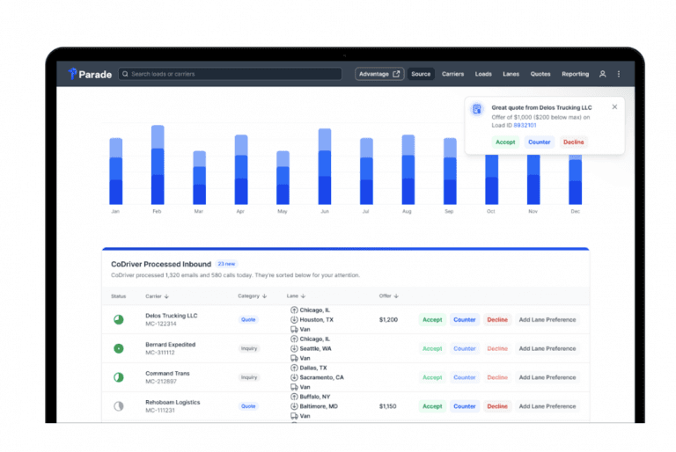The image size is (676, 452).
Task: Close the Delos Trucking quote notification
Action: pos(614,107)
